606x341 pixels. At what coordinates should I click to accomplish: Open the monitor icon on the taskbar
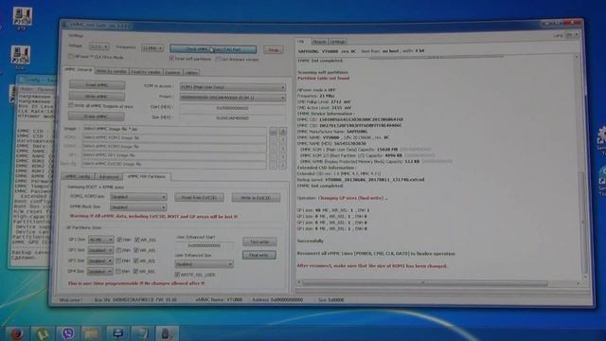[117, 333]
